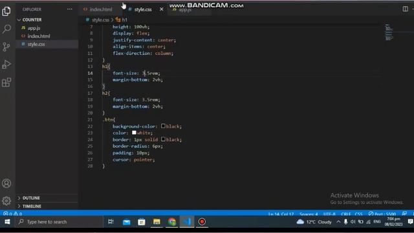
Task: Open the Search view icon
Action: (x=6, y=28)
